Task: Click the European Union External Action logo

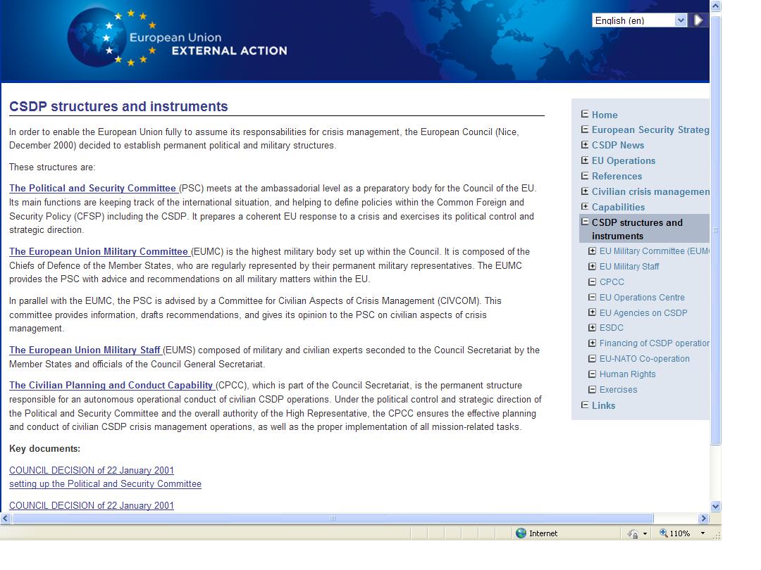Action: 178,39
